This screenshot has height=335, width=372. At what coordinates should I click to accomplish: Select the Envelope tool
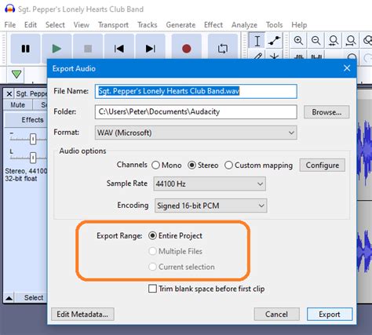274,41
